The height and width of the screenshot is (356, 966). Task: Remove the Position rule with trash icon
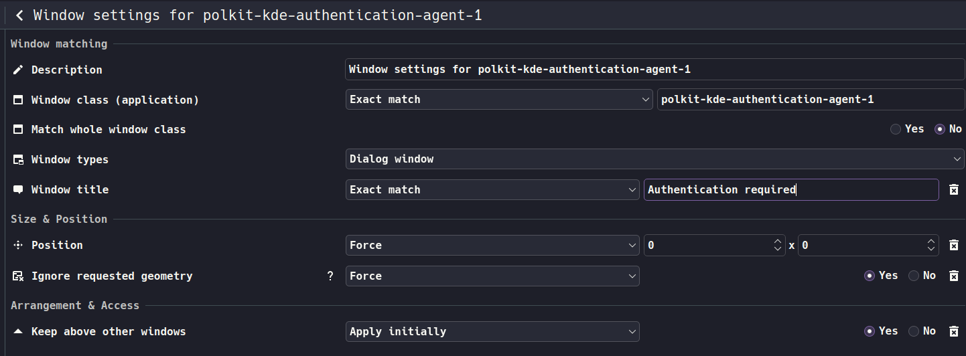pos(954,246)
